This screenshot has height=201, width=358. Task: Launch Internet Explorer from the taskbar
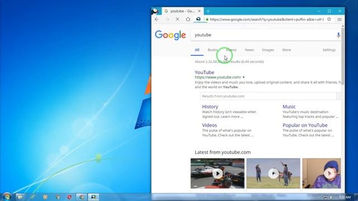[x=33, y=197]
